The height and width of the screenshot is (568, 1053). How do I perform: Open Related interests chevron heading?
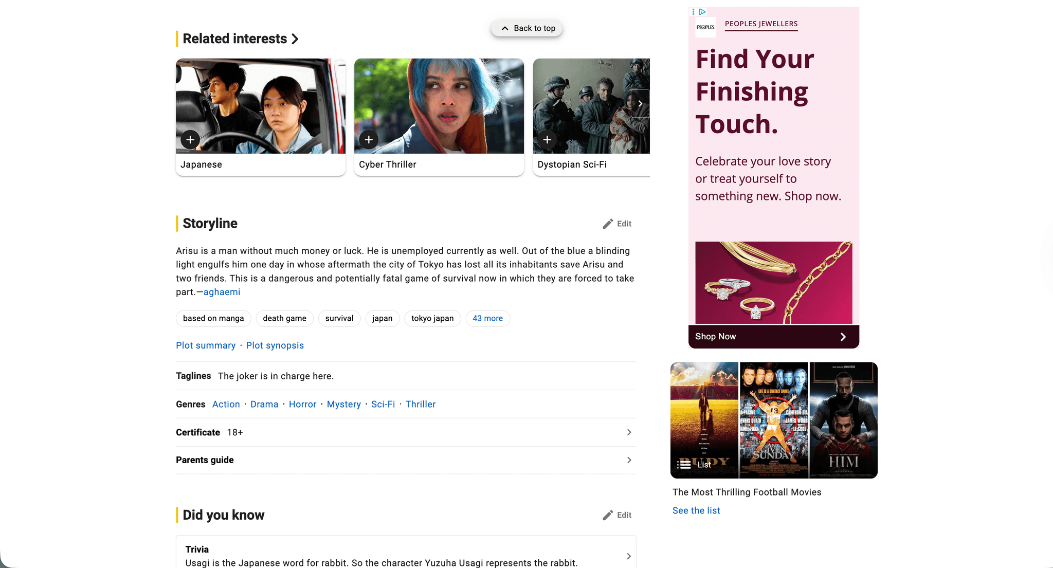click(295, 39)
